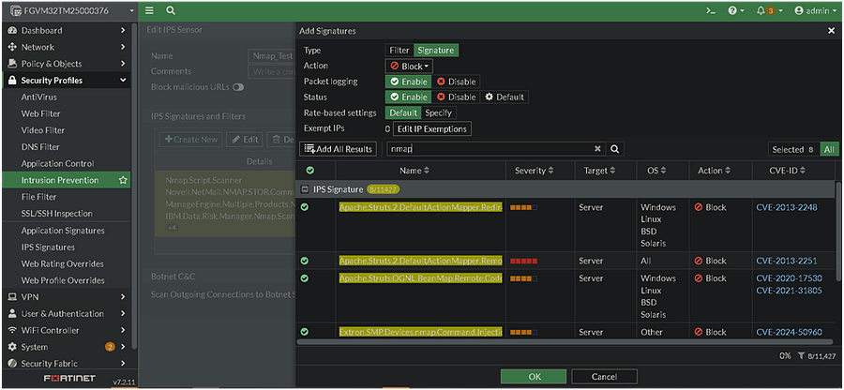Open the Block action dropdown
The height and width of the screenshot is (390, 844).
pyautogui.click(x=409, y=67)
